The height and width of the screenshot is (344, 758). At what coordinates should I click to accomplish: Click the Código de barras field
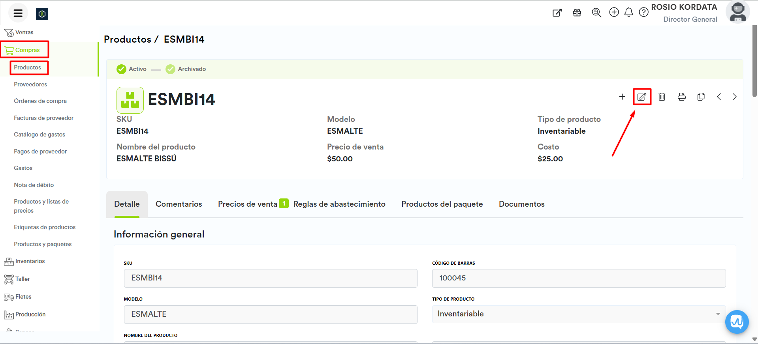pyautogui.click(x=578, y=278)
